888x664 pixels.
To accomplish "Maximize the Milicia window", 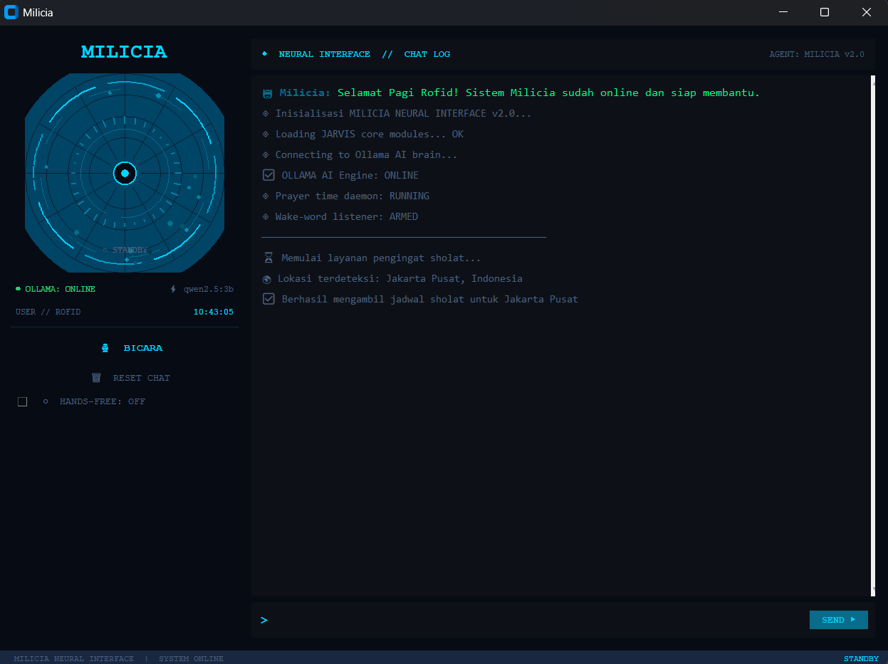I will click(x=825, y=12).
